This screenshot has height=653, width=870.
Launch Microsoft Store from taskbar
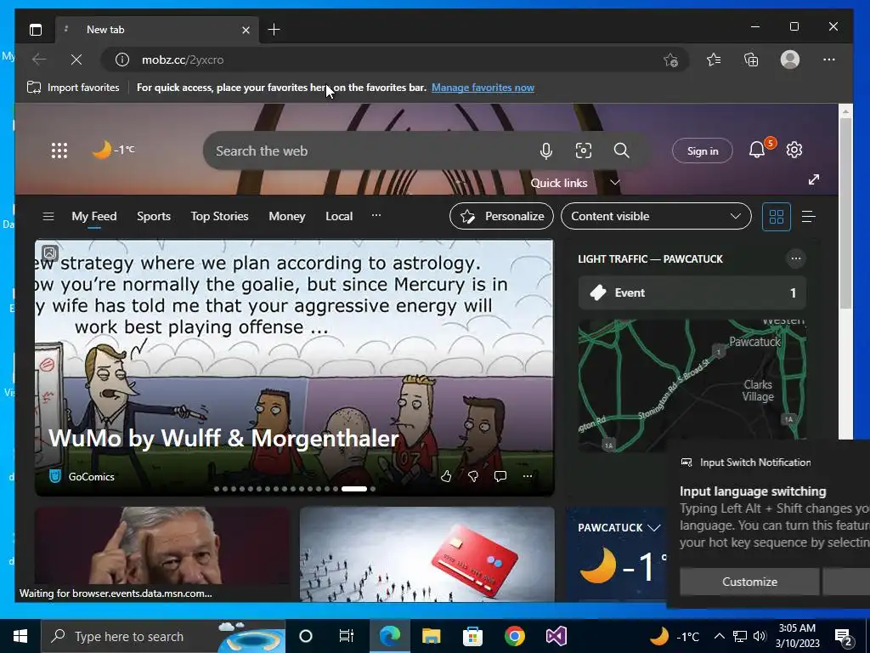point(472,636)
